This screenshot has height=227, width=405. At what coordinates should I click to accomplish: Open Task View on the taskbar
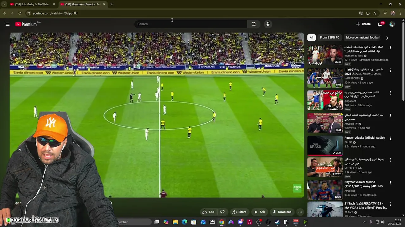[x=157, y=222]
